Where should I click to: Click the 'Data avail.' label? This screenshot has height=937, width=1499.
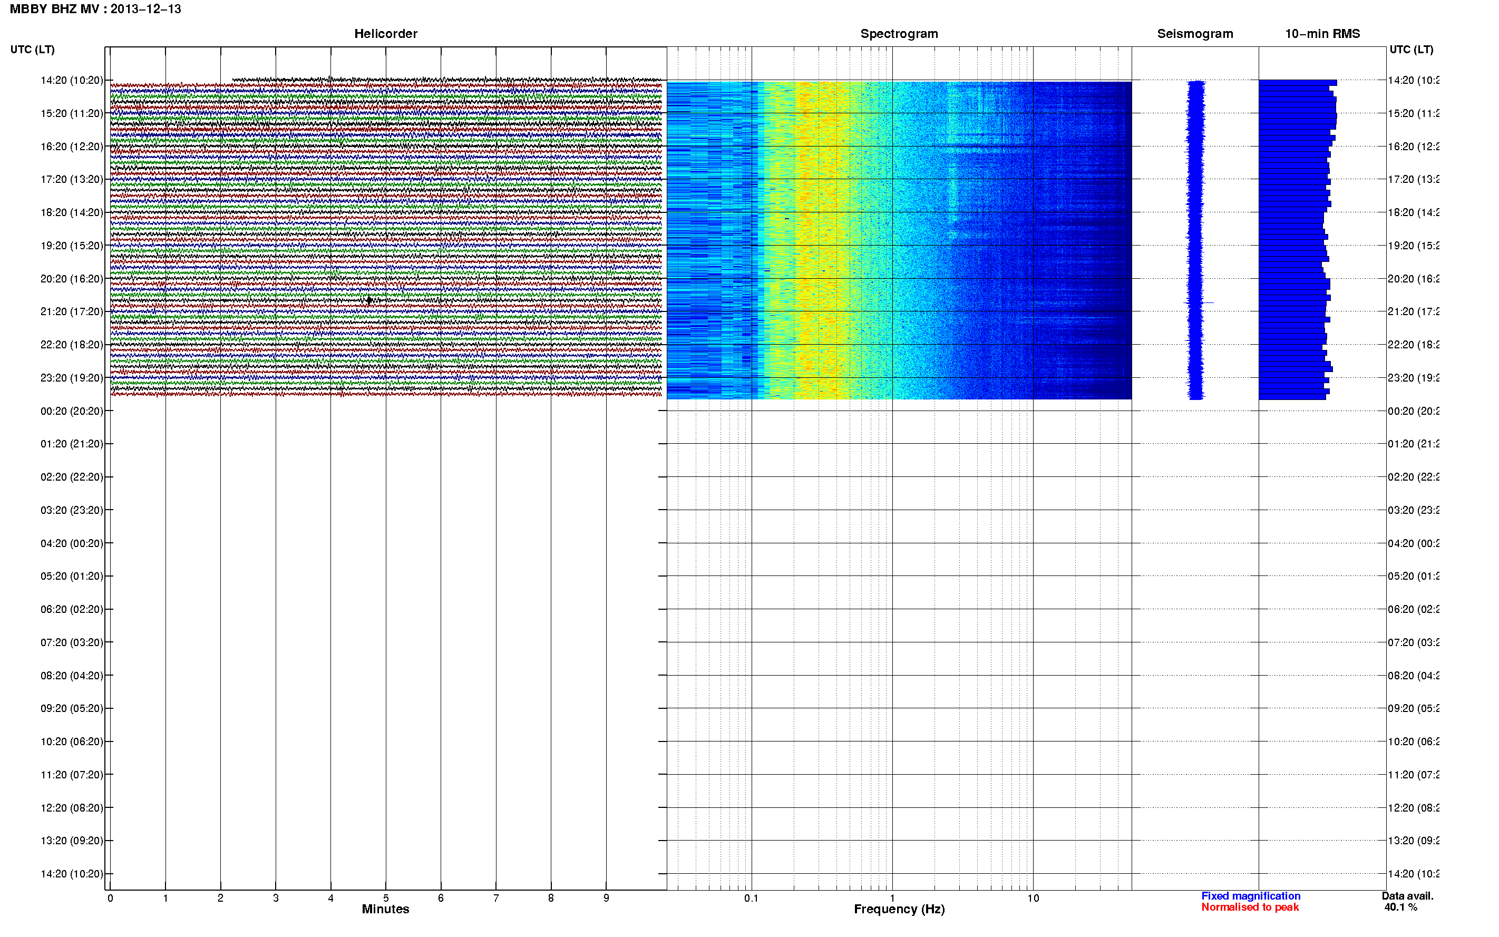[1407, 896]
